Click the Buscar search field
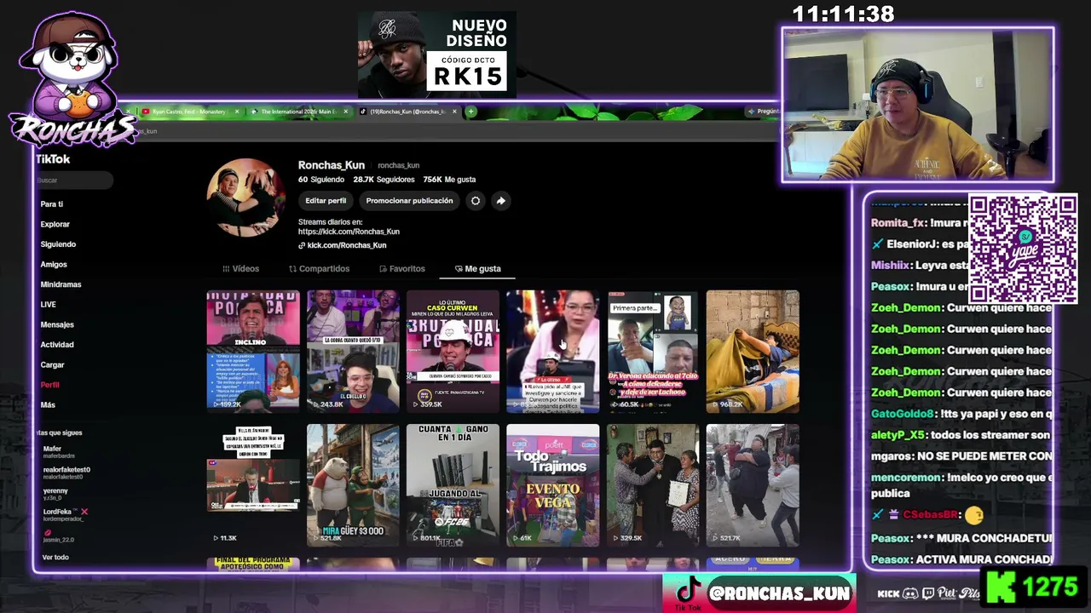 (74, 180)
